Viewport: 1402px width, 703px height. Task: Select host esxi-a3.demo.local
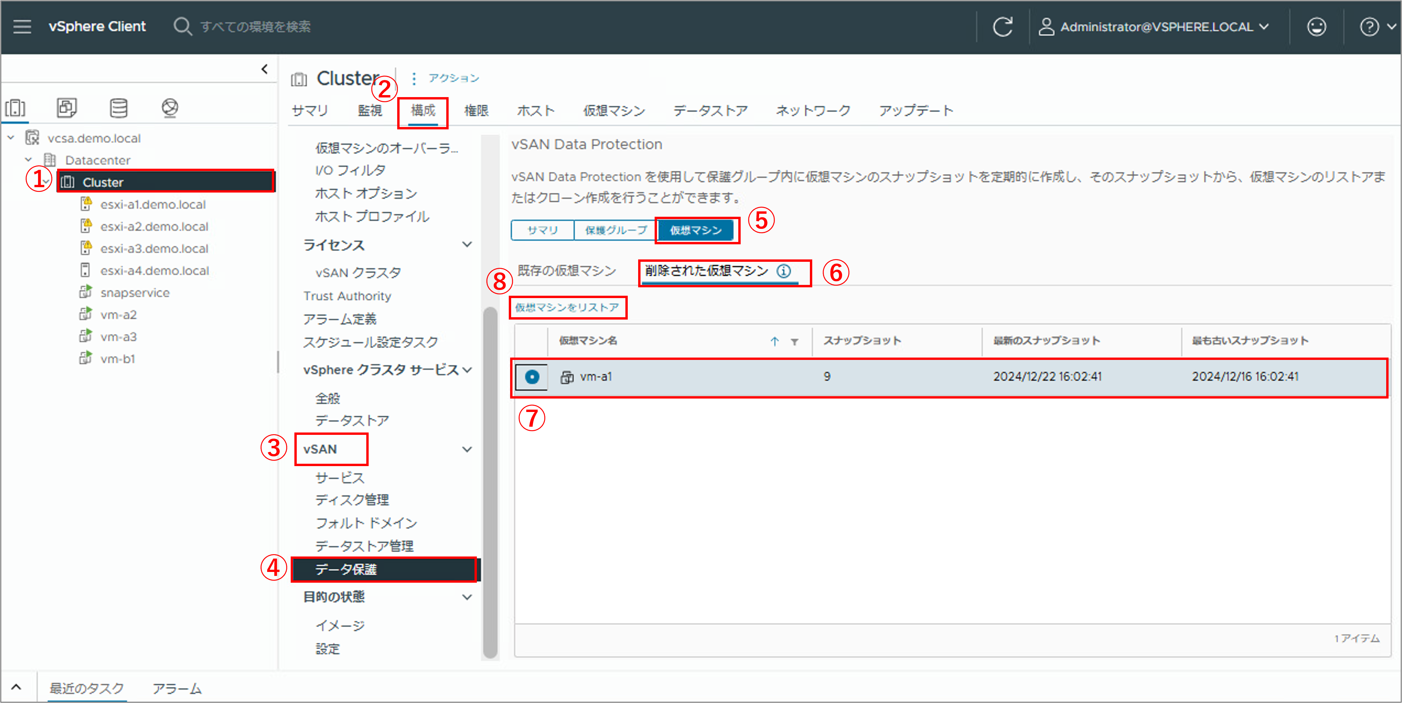154,249
